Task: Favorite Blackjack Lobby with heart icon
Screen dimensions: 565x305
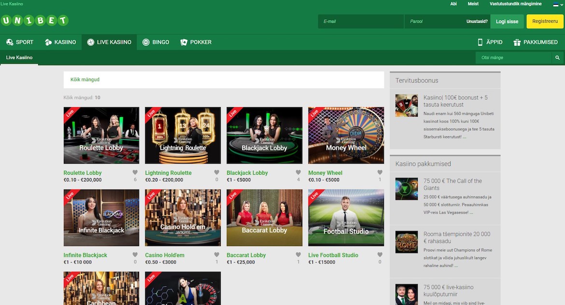Action: [298, 172]
